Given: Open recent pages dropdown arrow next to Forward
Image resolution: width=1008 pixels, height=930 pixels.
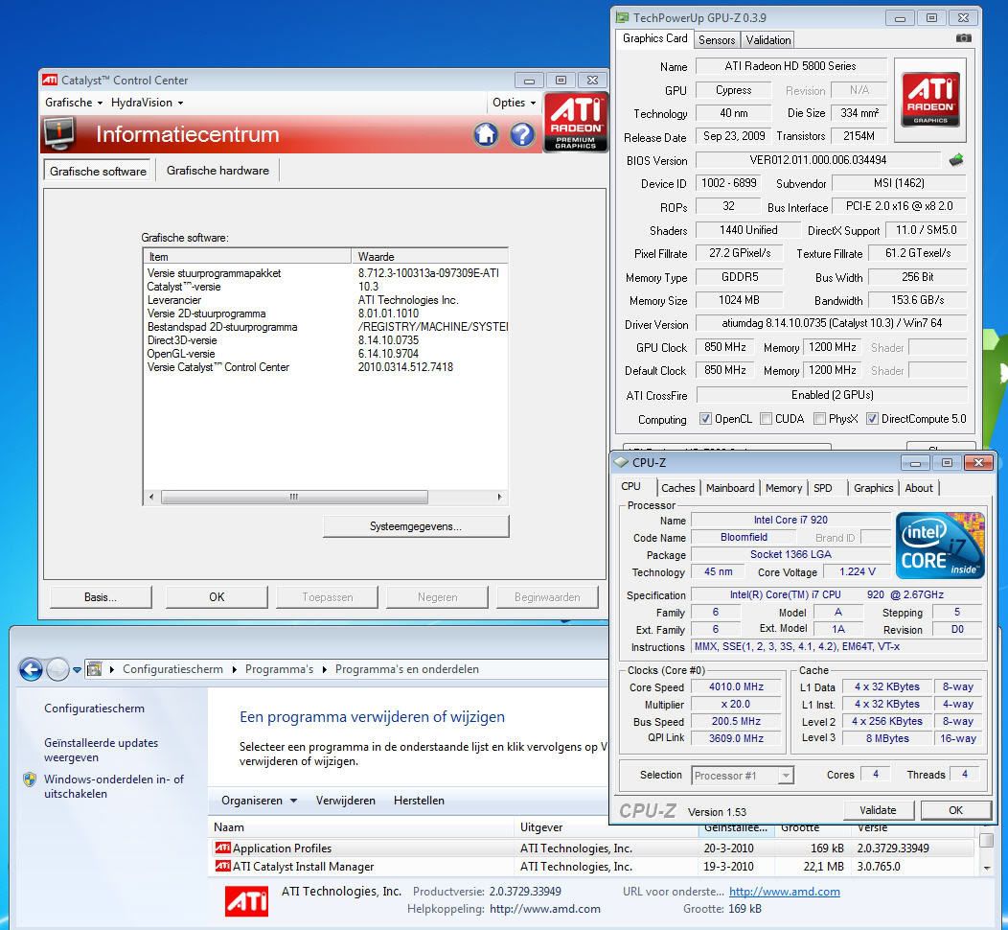Looking at the screenshot, I should [x=78, y=669].
